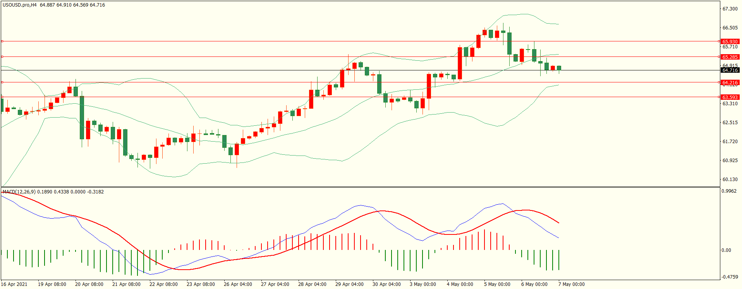This screenshot has width=742, height=289.
Task: Select the 65.285 horizontal line price tag
Action: [x=730, y=57]
